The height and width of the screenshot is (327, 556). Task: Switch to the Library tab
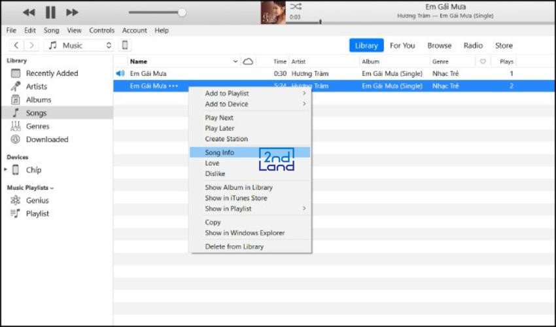pos(366,45)
